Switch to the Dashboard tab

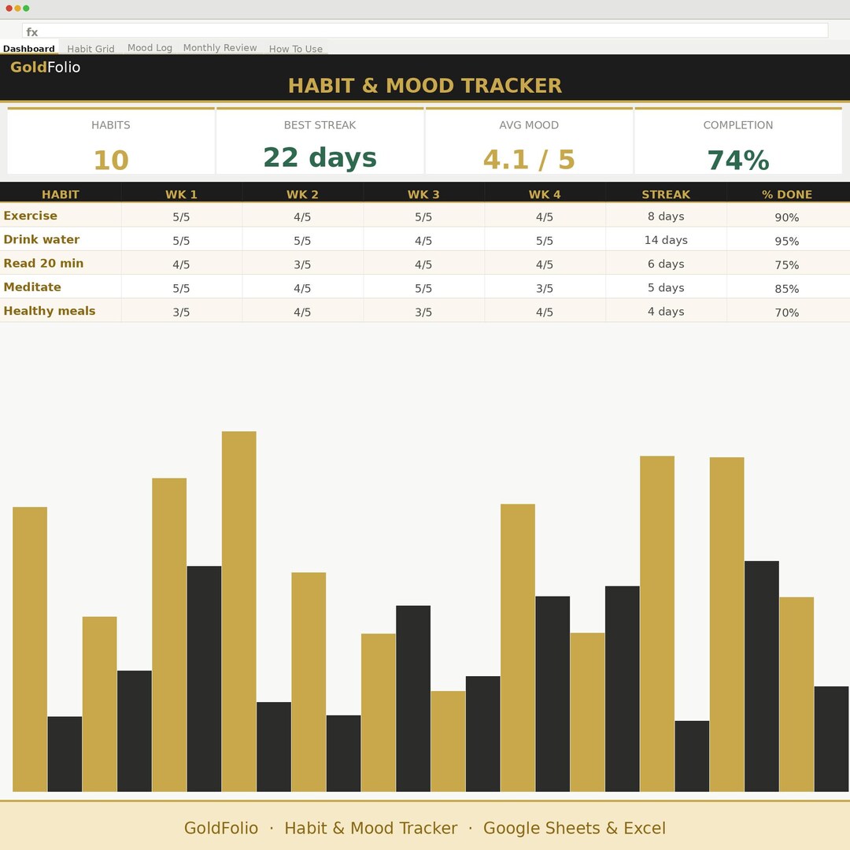click(x=29, y=48)
